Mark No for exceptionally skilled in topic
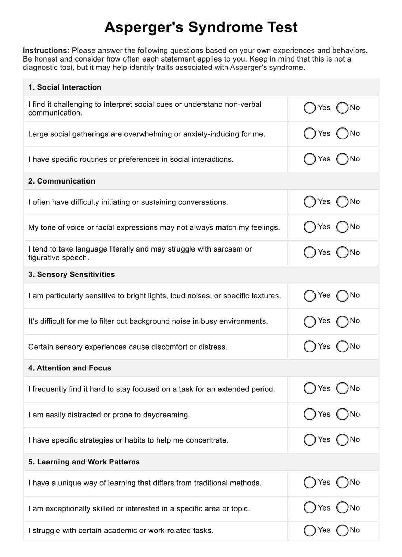 (342, 508)
